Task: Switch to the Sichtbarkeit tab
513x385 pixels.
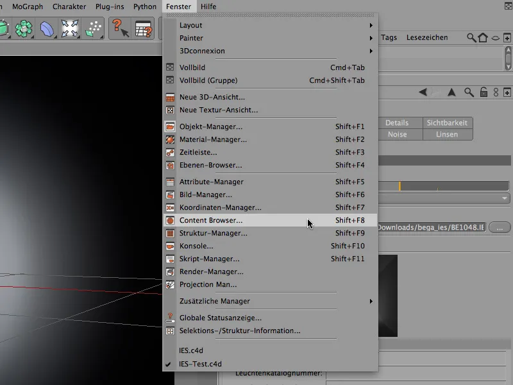Action: click(446, 123)
